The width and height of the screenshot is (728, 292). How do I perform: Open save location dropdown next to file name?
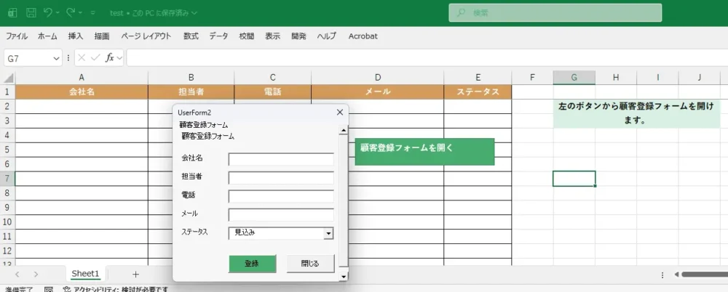tap(194, 14)
